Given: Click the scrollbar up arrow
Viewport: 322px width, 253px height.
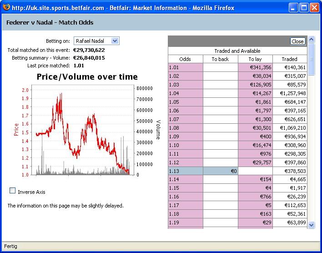Looking at the screenshot, I should [x=312, y=39].
